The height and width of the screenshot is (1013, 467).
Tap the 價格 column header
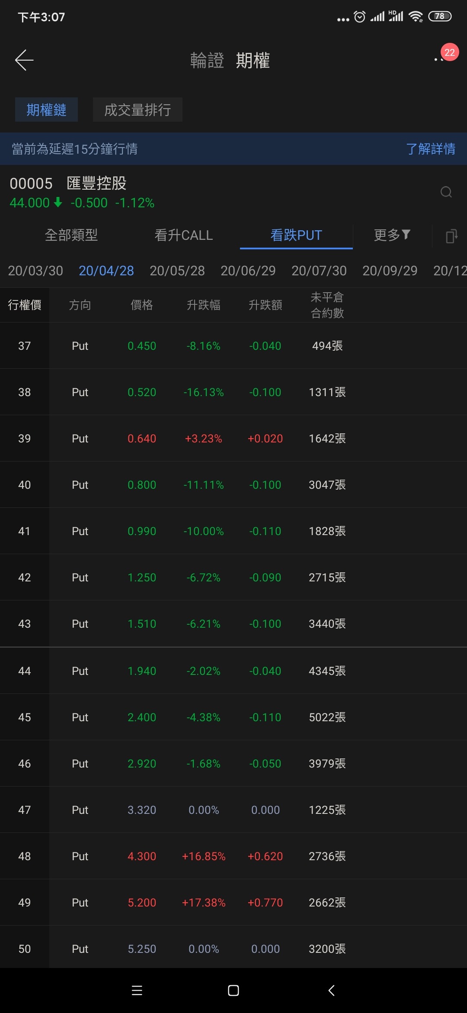pyautogui.click(x=142, y=305)
